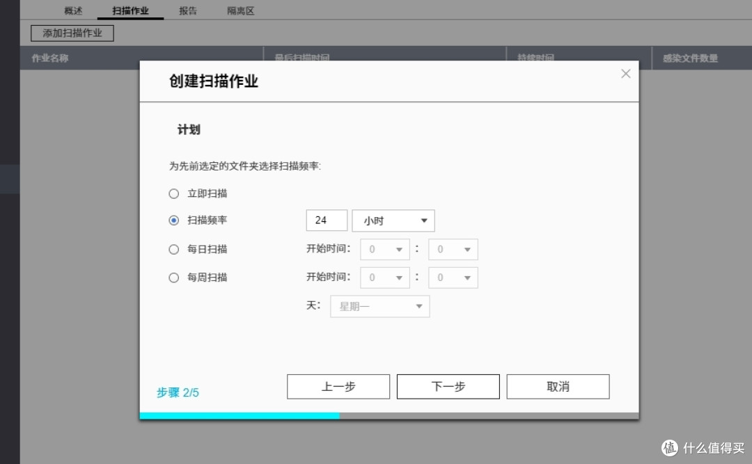Screen dimensions: 752x464
Task: Proceed with the 下一步 button
Action: coord(448,386)
